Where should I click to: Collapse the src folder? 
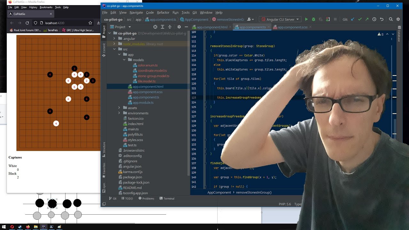point(114,49)
